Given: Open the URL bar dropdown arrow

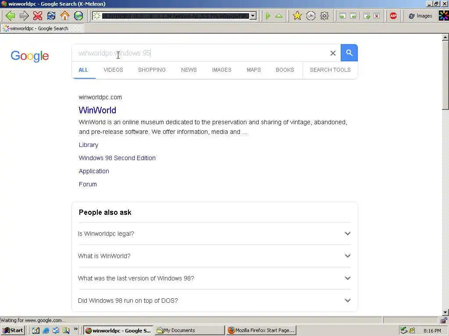Looking at the screenshot, I should [x=253, y=16].
